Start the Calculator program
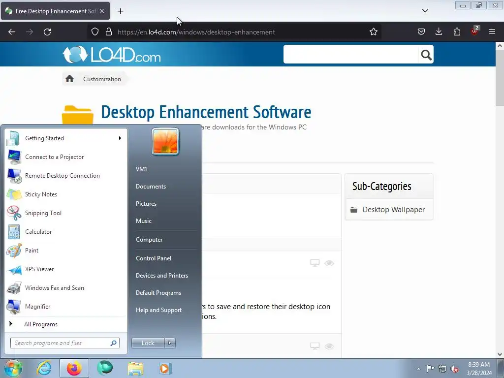This screenshot has height=378, width=504. click(x=66, y=232)
